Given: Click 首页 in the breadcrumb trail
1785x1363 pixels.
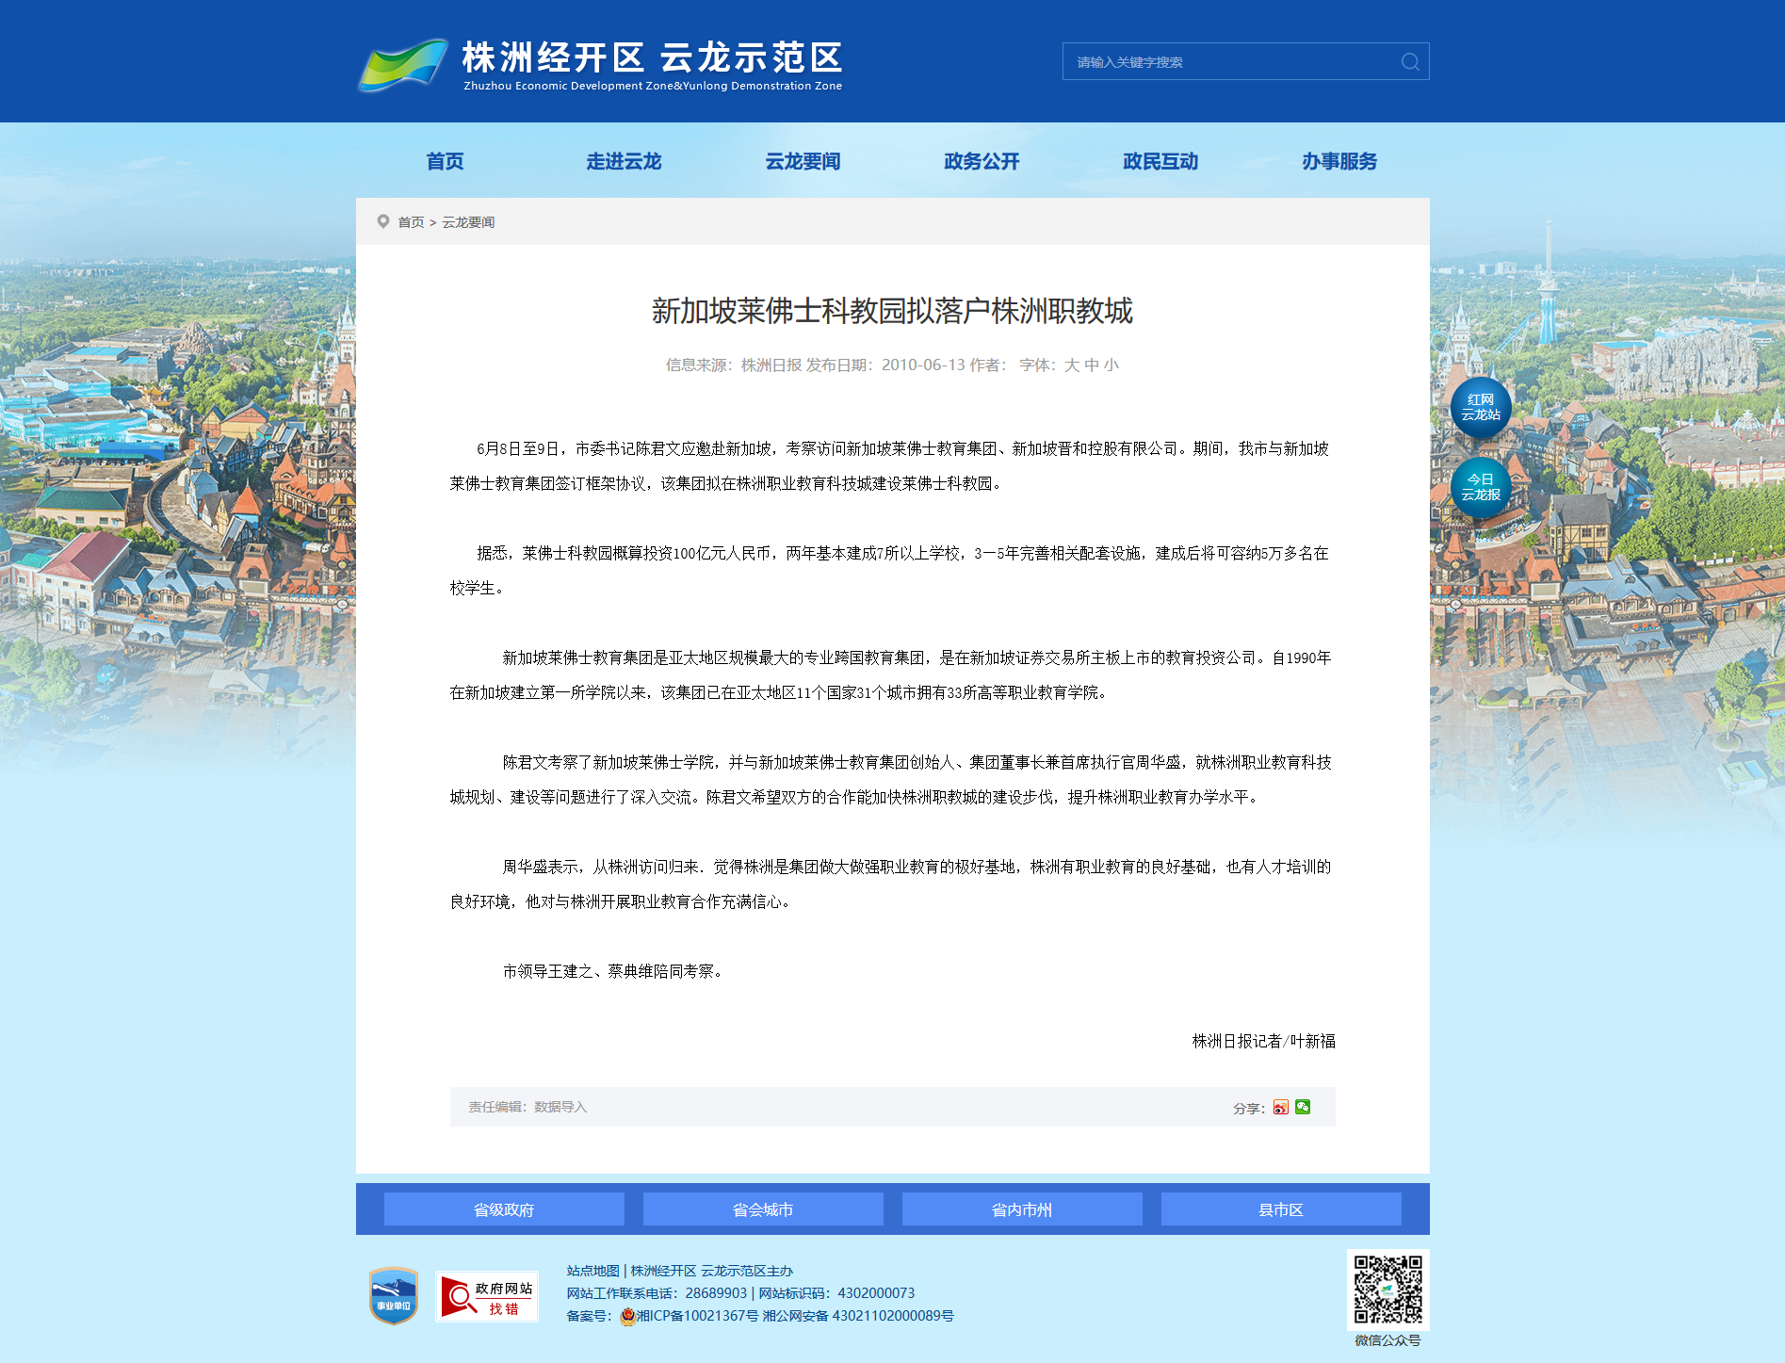Looking at the screenshot, I should point(411,222).
